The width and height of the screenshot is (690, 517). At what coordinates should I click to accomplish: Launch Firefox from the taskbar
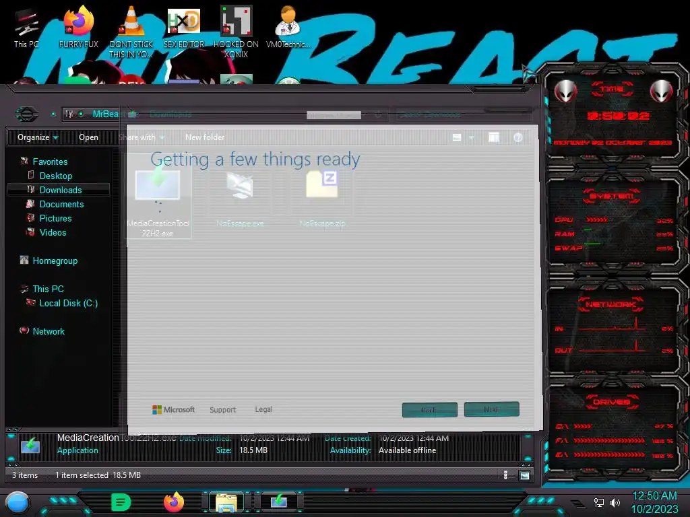tap(174, 502)
